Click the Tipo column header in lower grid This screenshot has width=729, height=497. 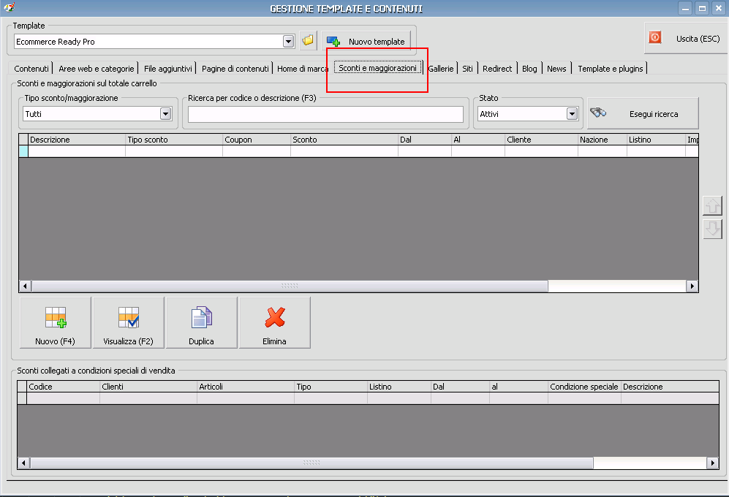tap(331, 387)
